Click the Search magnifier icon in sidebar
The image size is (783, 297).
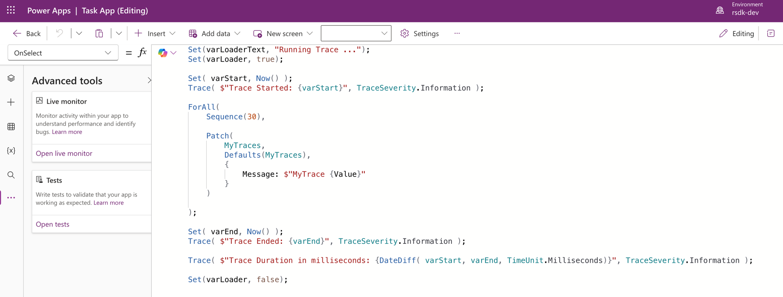[x=11, y=175]
